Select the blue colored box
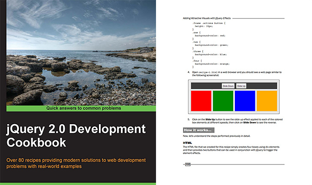312x185 pixels. click(x=245, y=101)
